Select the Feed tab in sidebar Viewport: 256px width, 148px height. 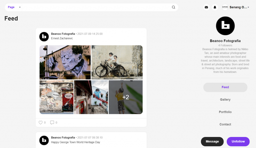[225, 87]
